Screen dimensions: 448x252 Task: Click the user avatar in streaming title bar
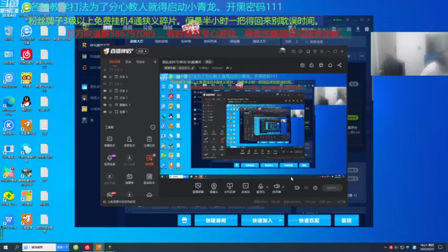pyautogui.click(x=282, y=51)
